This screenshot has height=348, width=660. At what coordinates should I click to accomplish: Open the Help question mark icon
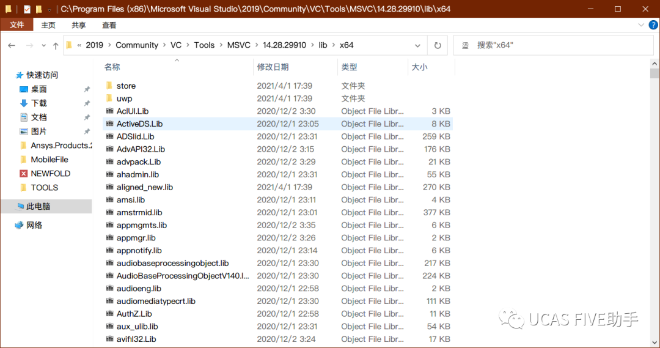tap(653, 25)
